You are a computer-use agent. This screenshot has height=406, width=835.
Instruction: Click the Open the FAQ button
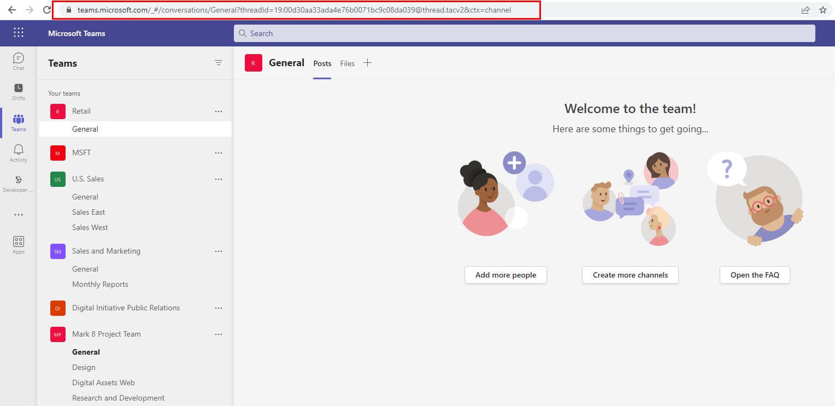755,275
